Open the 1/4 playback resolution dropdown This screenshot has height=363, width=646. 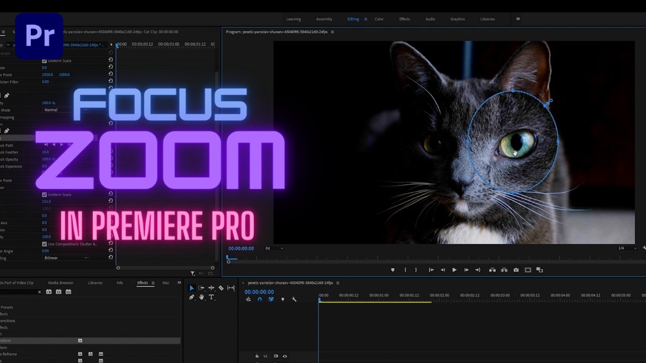pos(627,249)
